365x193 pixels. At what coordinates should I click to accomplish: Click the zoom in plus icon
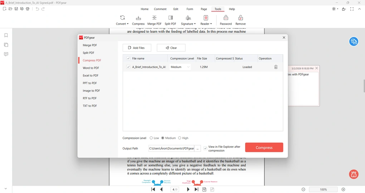point(343,189)
